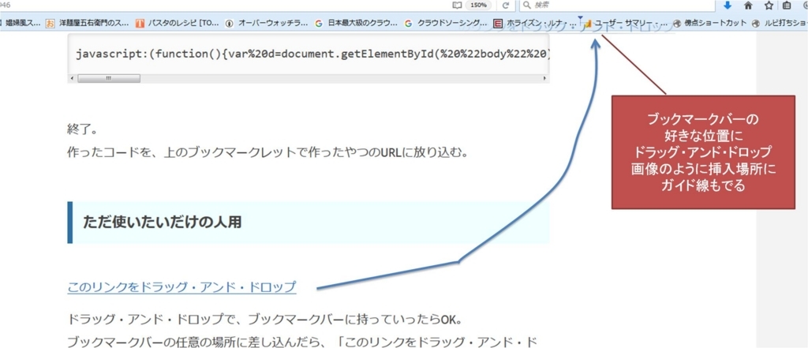The image size is (808, 348).
Task: Open downloads with blue arrow icon
Action: pos(728,6)
